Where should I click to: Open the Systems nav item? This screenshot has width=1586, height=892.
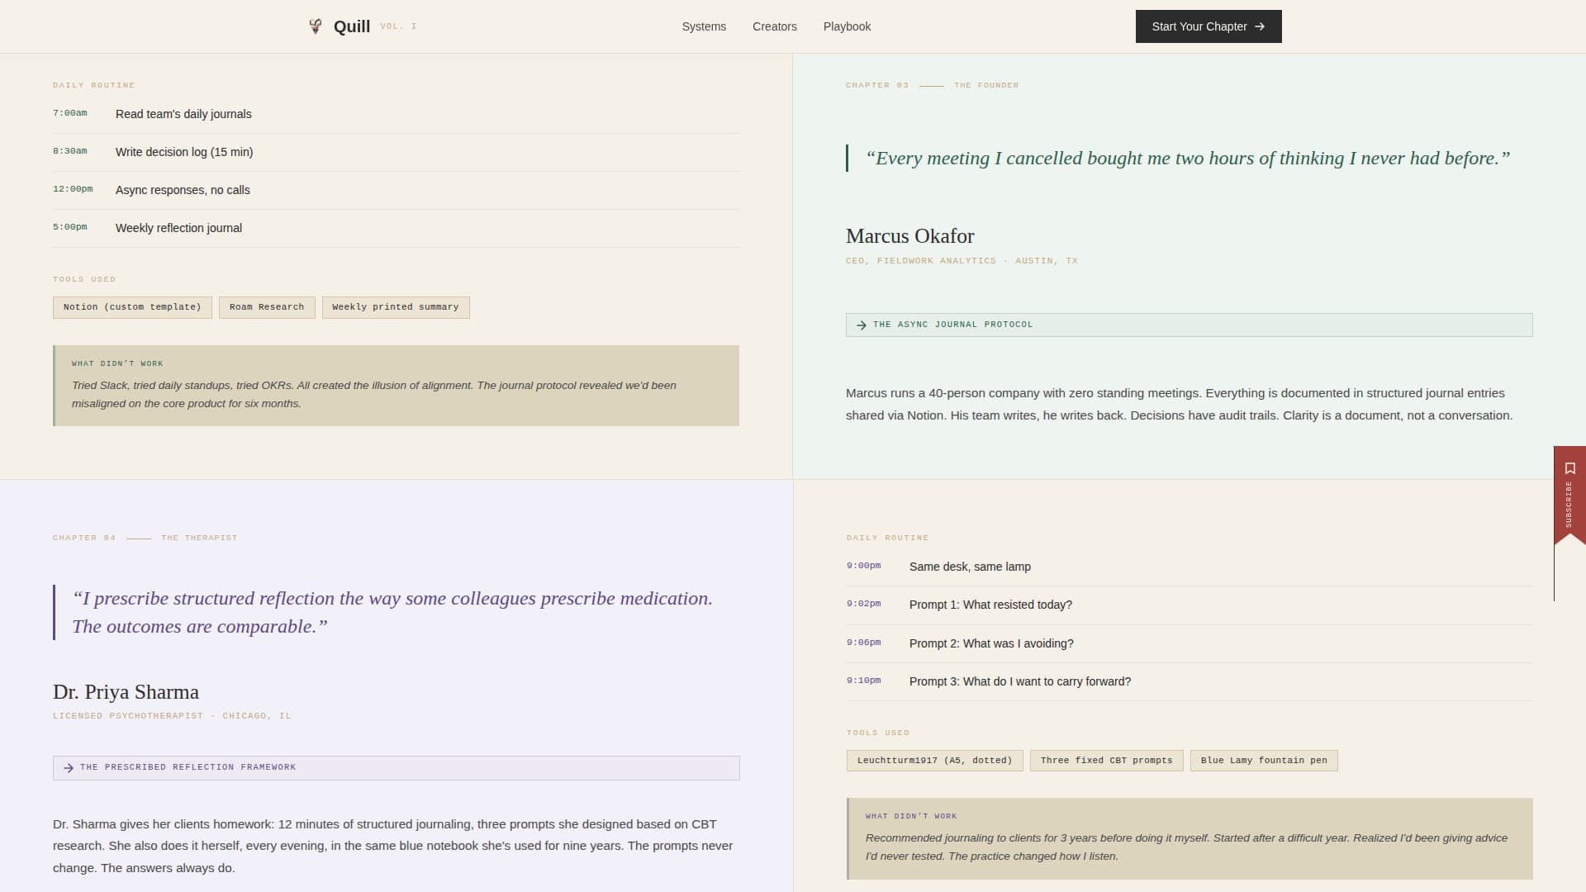(x=704, y=26)
